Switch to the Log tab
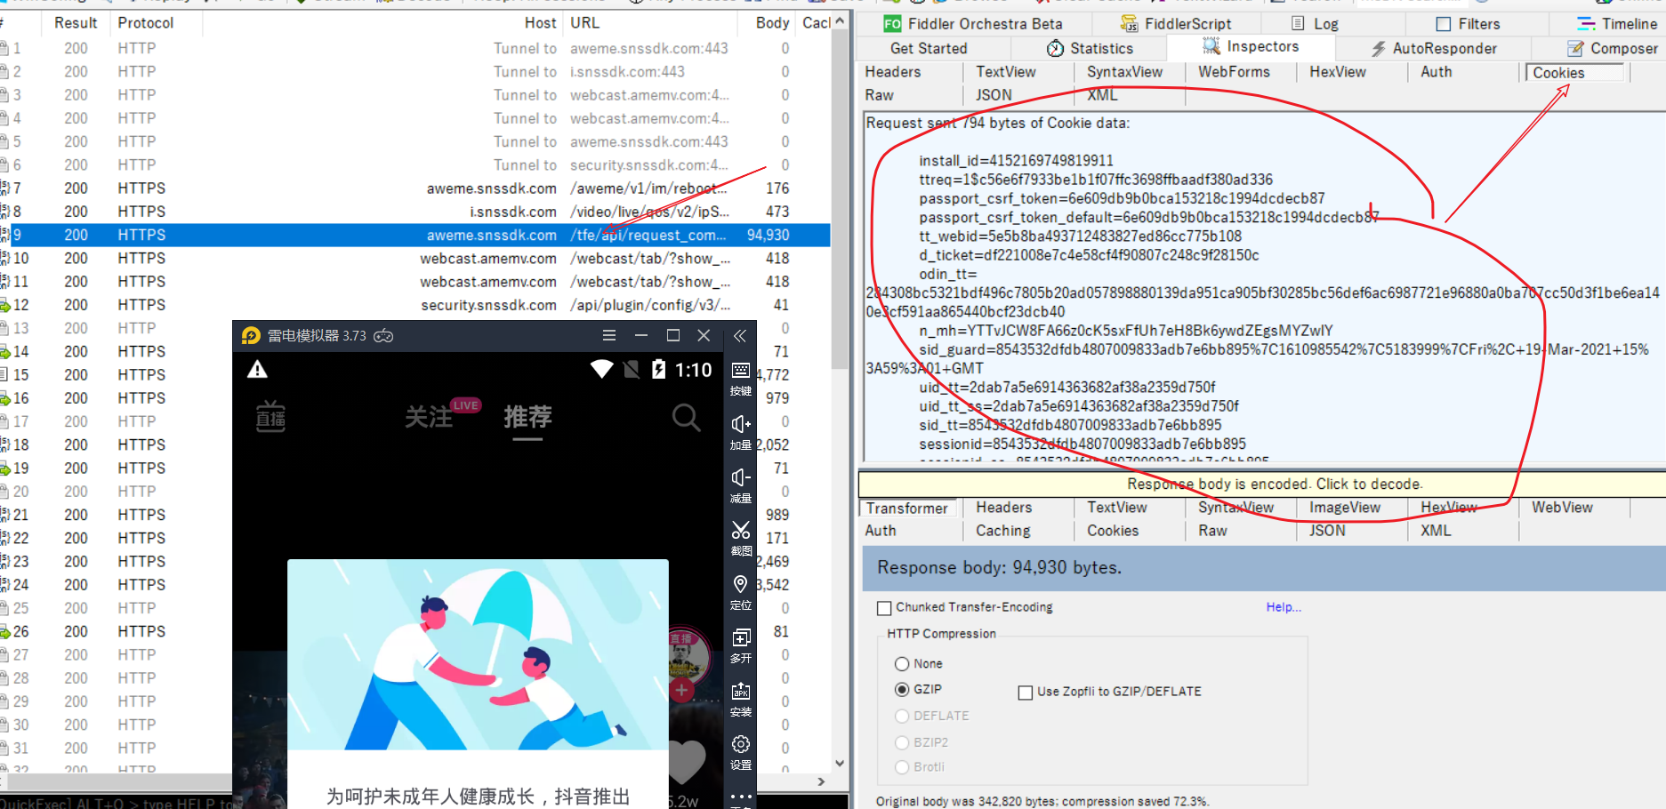 point(1315,23)
